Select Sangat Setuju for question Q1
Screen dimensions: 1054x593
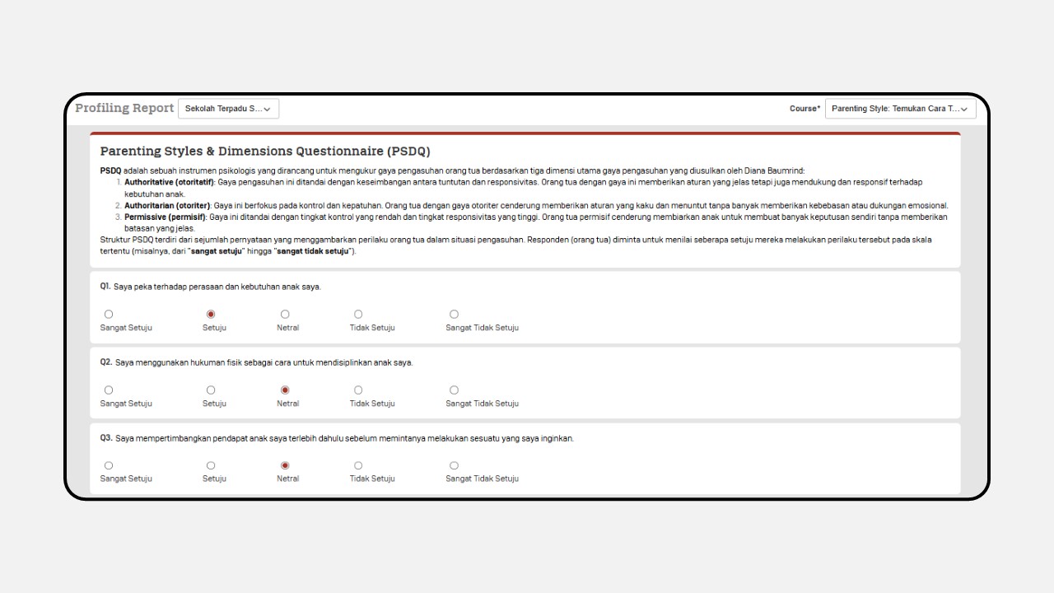109,314
